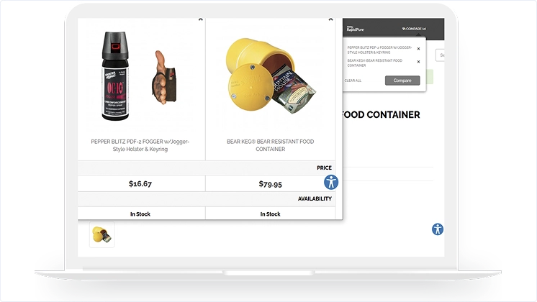Click the $79.95 price cell
This screenshot has height=302, width=537.
click(270, 184)
